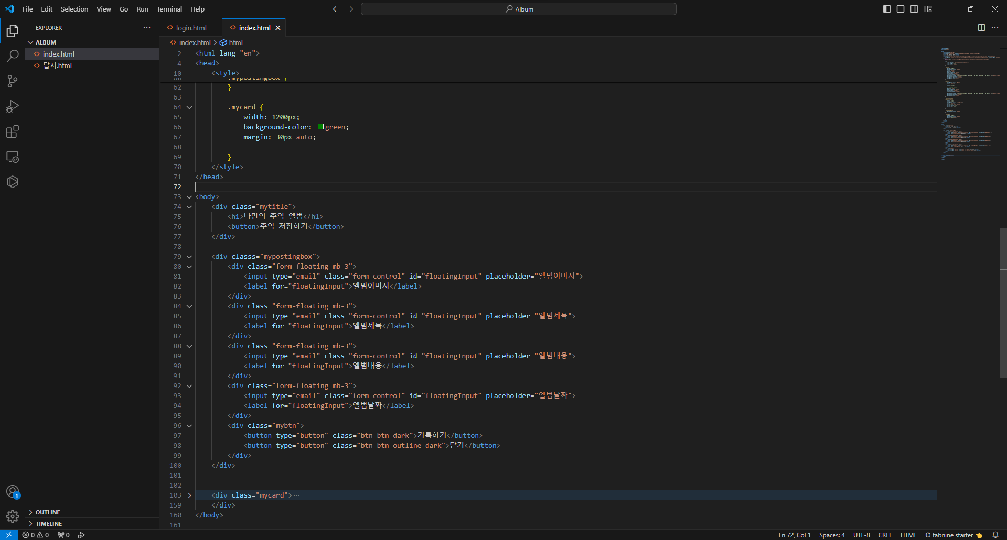Close the index.html editor tab
This screenshot has height=540, width=1007.
pyautogui.click(x=278, y=28)
